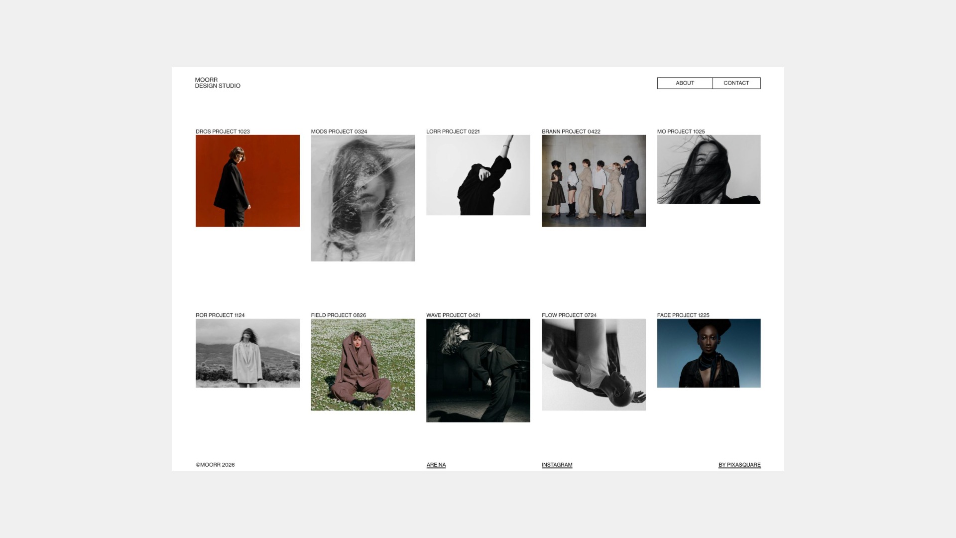956x538 pixels.
Task: Click the FIELD PROJECT 0826 title
Action: point(339,315)
